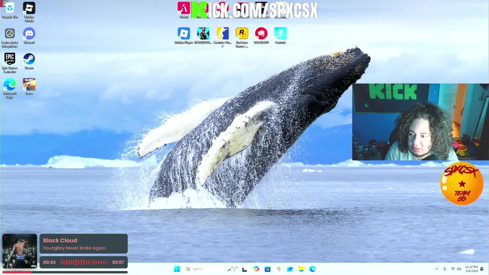Open Microsoft Edge from the taskbar
Image resolution: width=489 pixels, height=275 pixels.
click(313, 269)
